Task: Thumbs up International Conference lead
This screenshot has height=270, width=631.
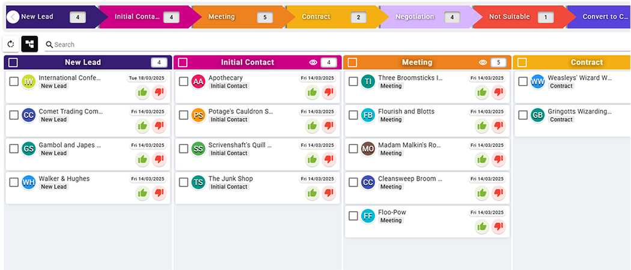Action: [x=142, y=92]
